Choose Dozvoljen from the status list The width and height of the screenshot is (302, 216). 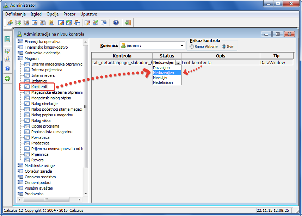(x=161, y=67)
